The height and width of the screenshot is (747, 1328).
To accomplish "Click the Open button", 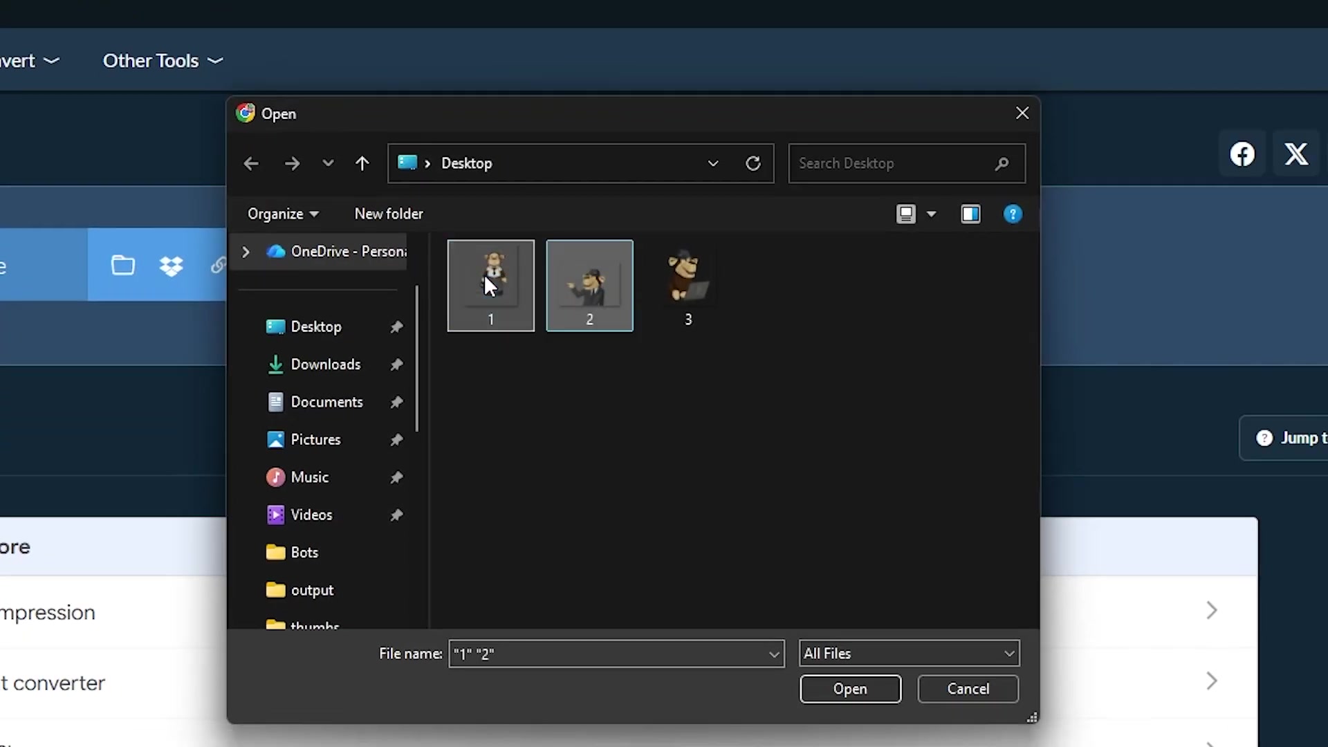I will point(850,689).
